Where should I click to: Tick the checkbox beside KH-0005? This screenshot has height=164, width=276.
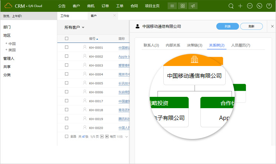[x=67, y=83]
